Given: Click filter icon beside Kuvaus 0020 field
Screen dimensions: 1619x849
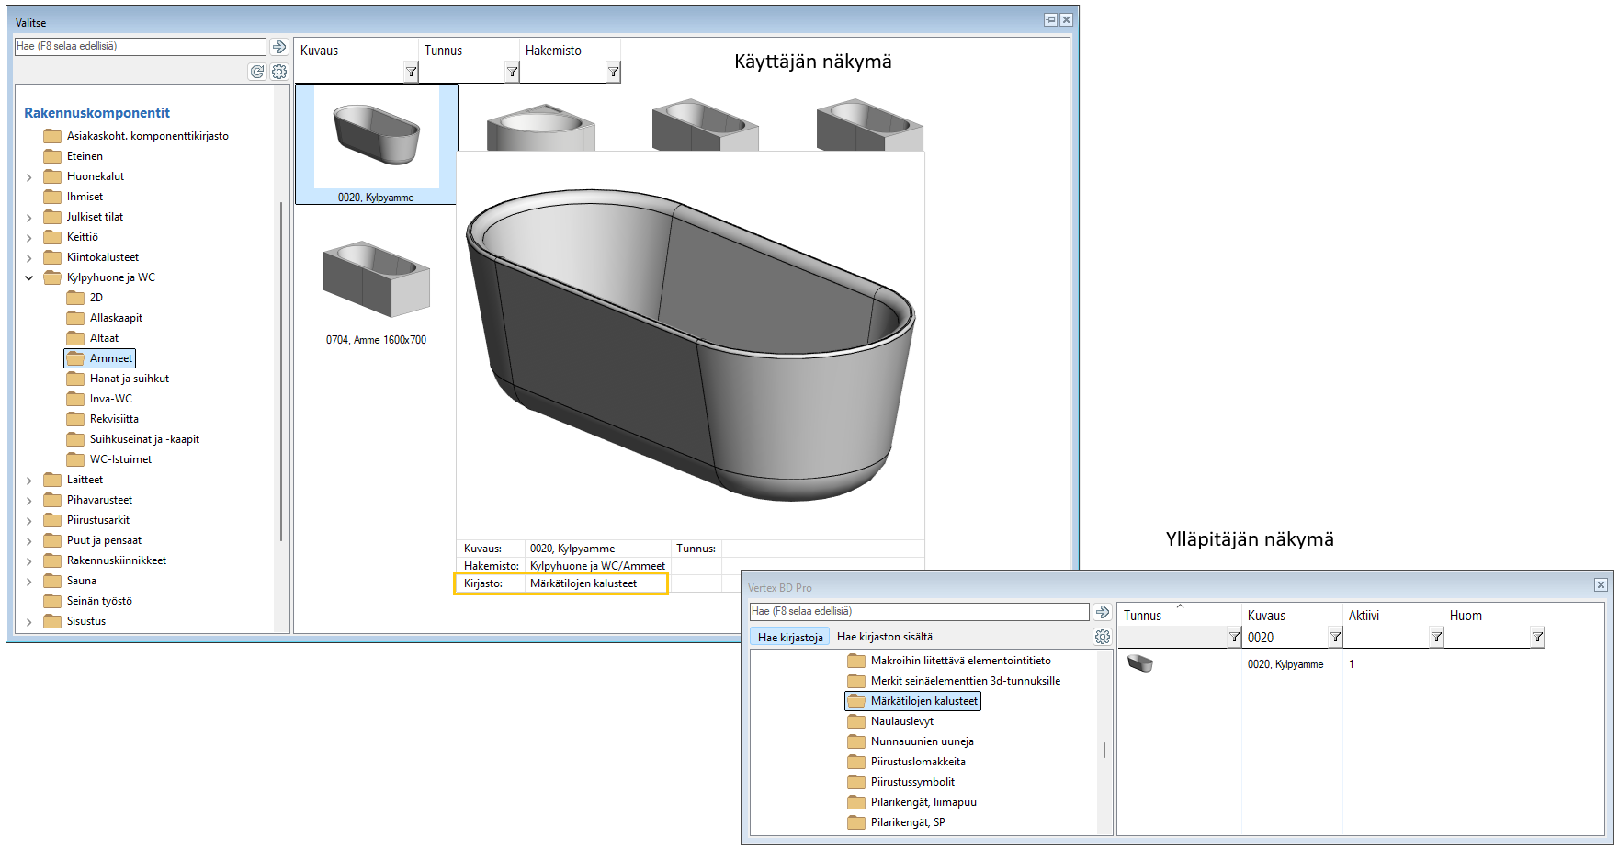Looking at the screenshot, I should coord(1335,637).
